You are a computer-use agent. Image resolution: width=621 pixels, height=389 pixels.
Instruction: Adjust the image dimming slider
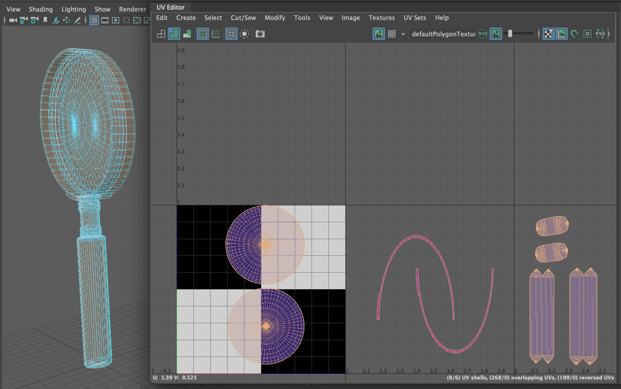coord(510,33)
